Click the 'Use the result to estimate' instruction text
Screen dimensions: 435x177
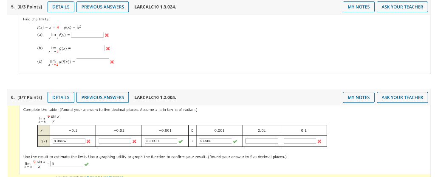[x=155, y=157]
